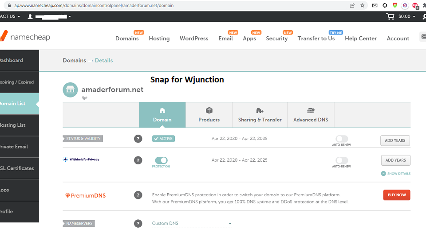
Task: Select Domain List in sidebar
Action: (x=19, y=104)
